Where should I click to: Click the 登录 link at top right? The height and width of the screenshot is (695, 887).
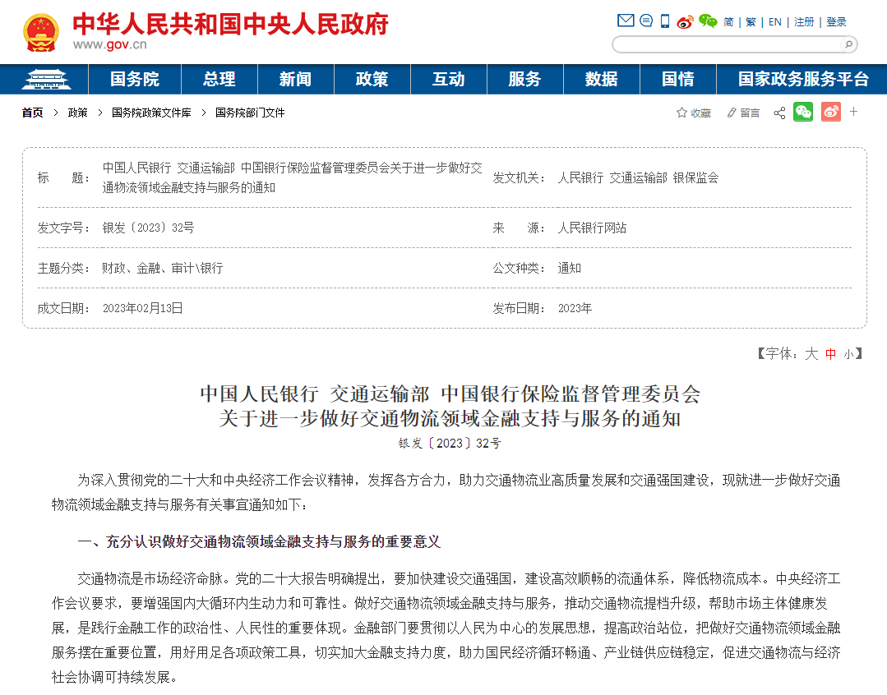837,22
